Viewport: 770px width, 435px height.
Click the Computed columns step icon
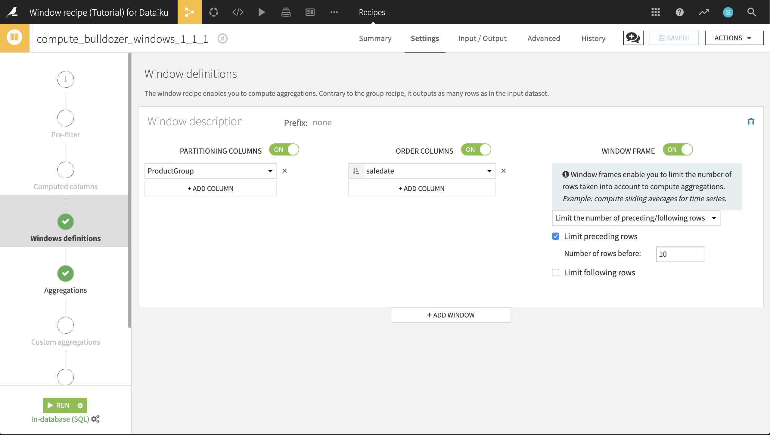tap(65, 170)
